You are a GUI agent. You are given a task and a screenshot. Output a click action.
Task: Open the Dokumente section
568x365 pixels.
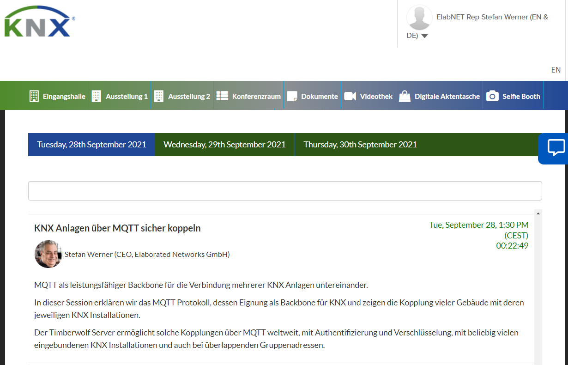pyautogui.click(x=320, y=97)
